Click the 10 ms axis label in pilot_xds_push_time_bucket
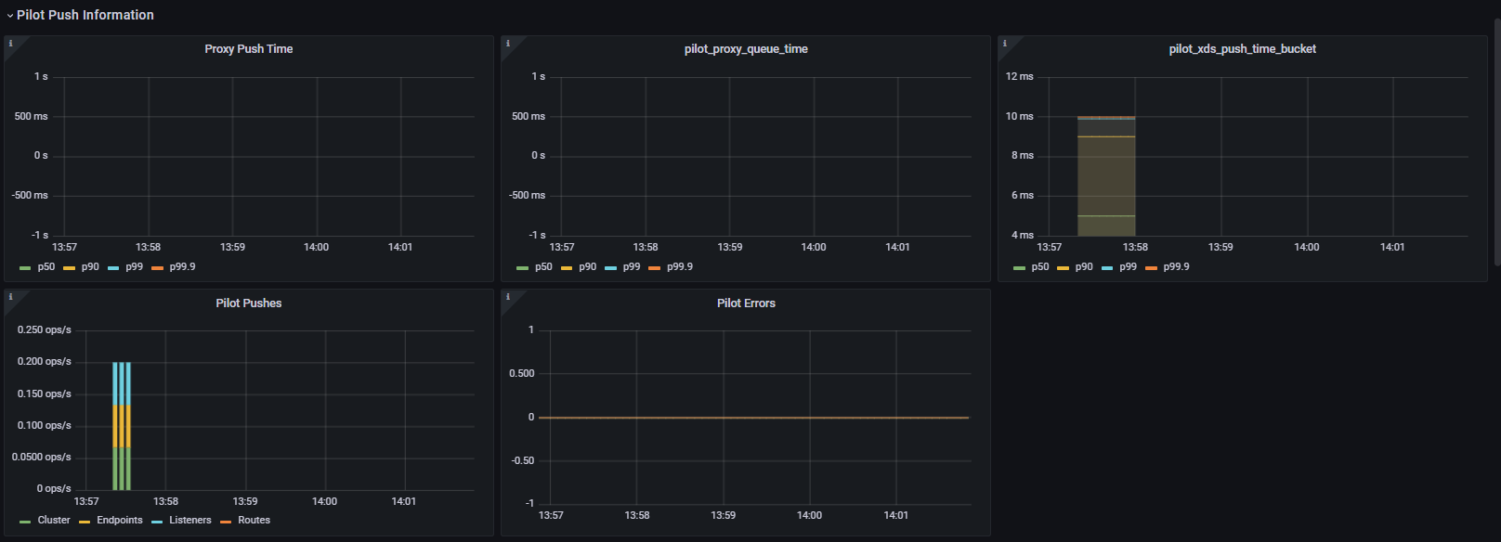This screenshot has height=542, width=1501. pyautogui.click(x=1019, y=117)
